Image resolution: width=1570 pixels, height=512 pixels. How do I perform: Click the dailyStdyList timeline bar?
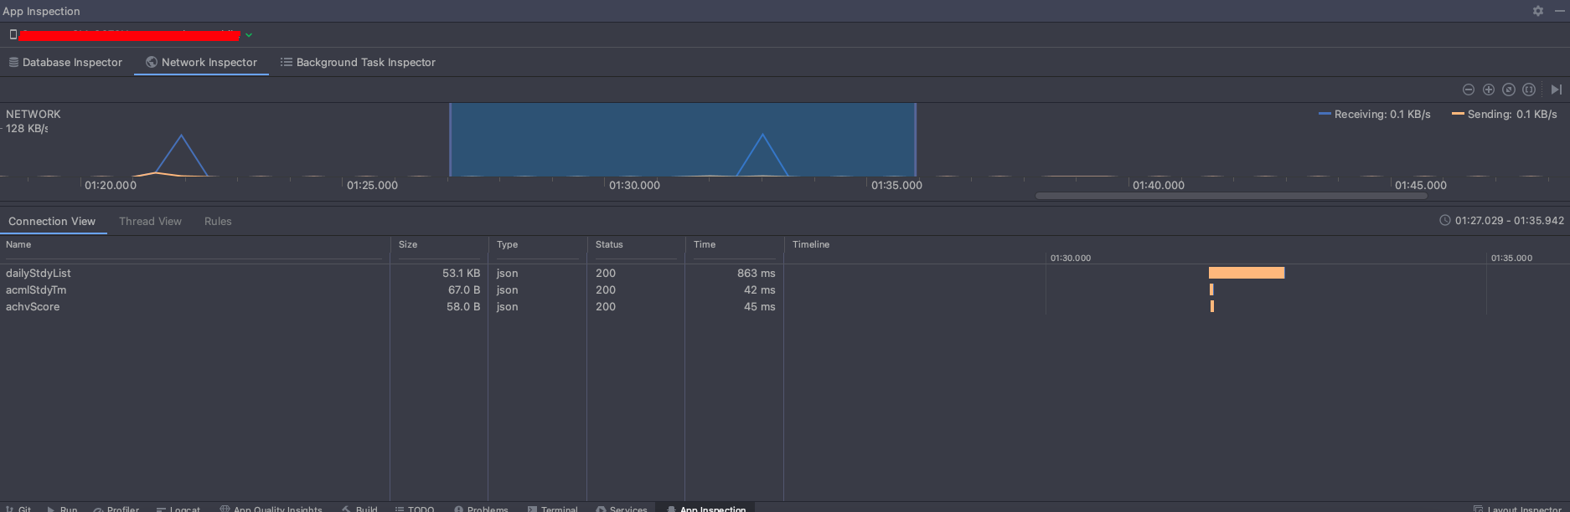(x=1247, y=273)
